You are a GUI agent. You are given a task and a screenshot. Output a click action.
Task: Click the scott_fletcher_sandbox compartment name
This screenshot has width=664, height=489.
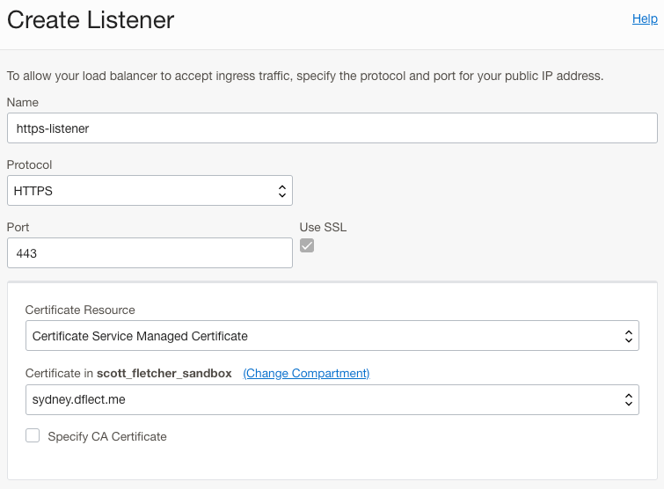pyautogui.click(x=164, y=373)
